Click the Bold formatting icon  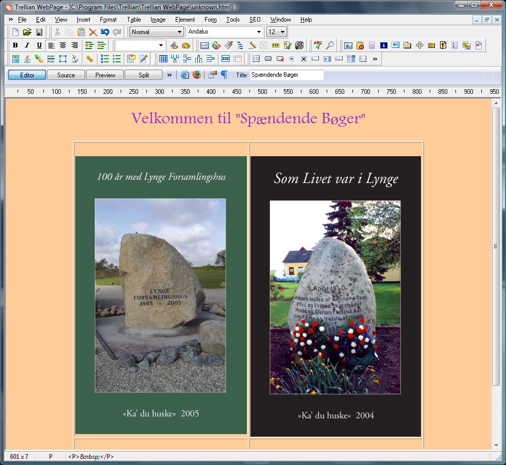(15, 45)
